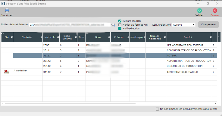This screenshot has width=222, height=116.
Task: Enable Fichier au format Xml checkbox
Action: pos(120,25)
